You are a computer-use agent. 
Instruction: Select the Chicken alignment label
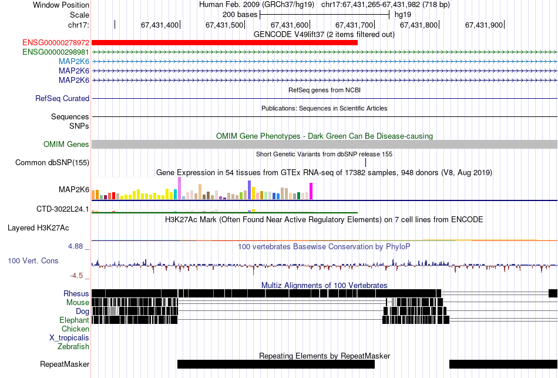click(75, 329)
